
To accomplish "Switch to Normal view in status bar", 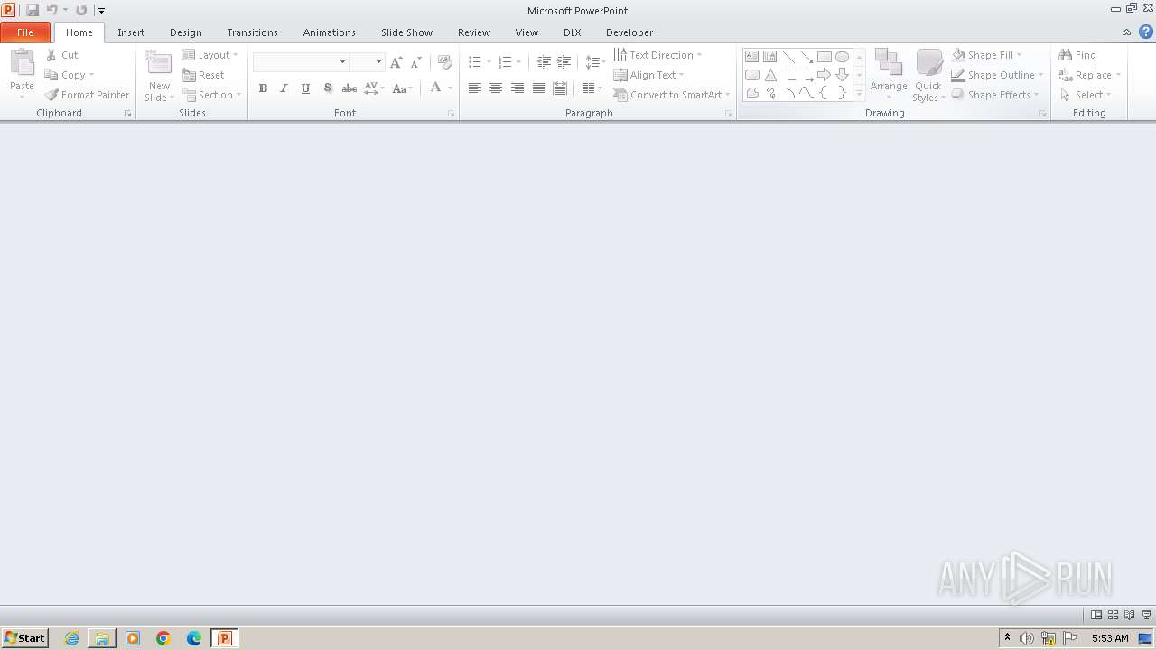I will (1096, 615).
